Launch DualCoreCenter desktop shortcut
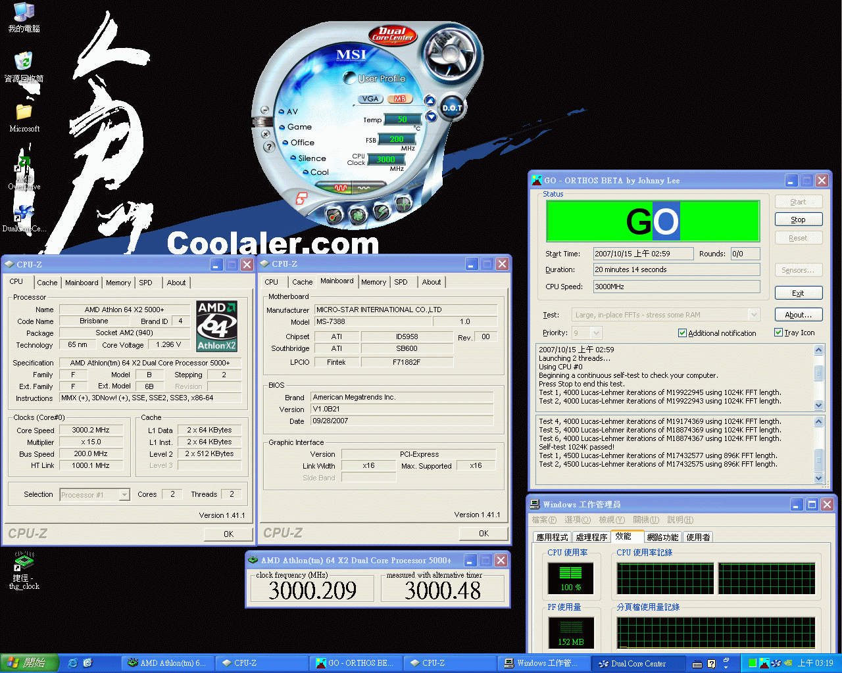Screen dimensions: 842x673 pos(24,218)
